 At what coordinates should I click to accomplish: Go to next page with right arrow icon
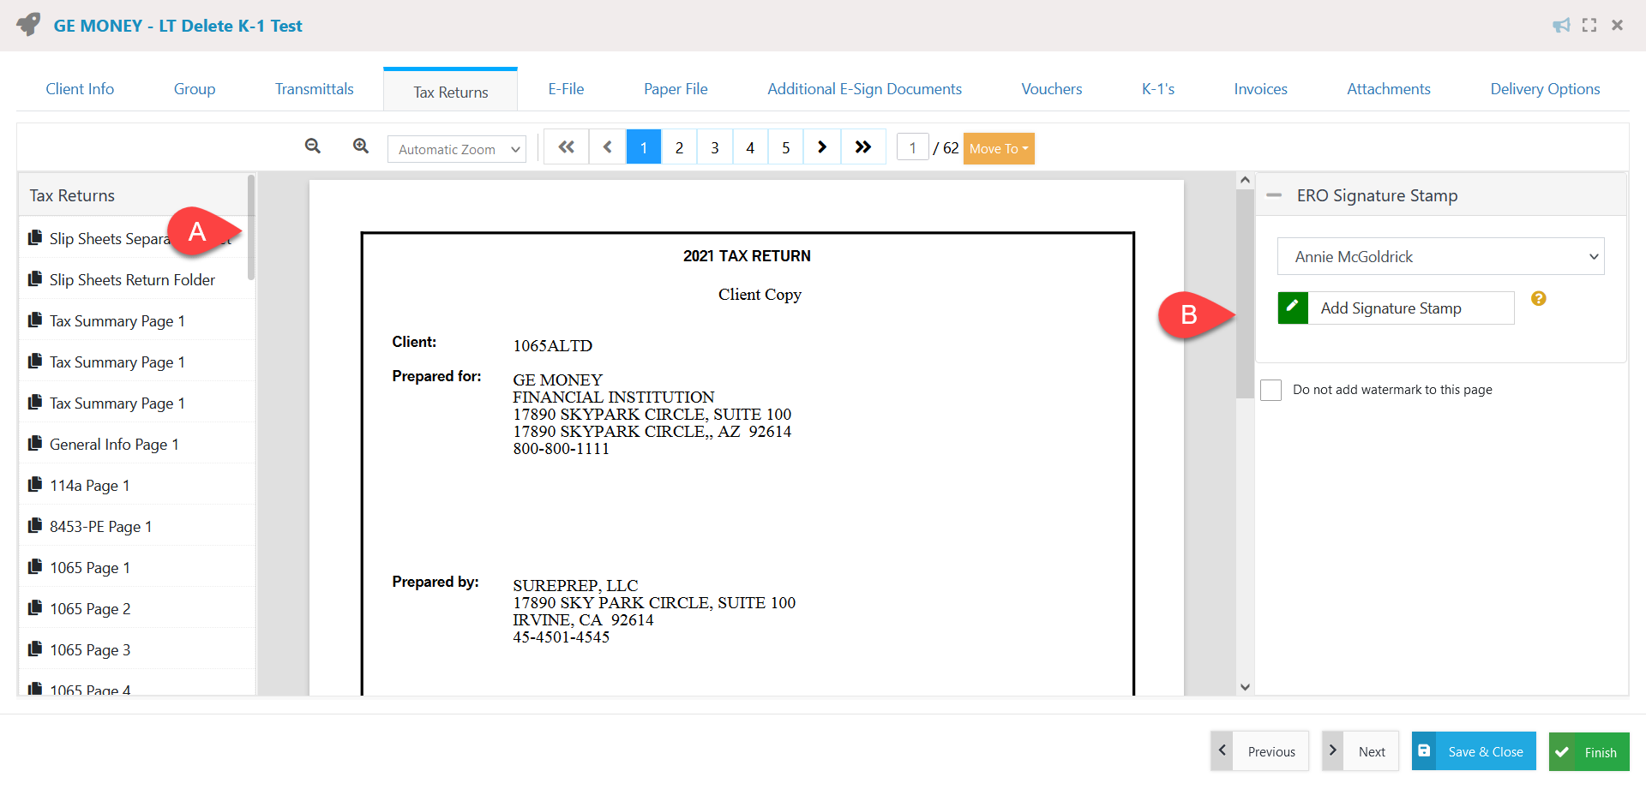coord(821,146)
